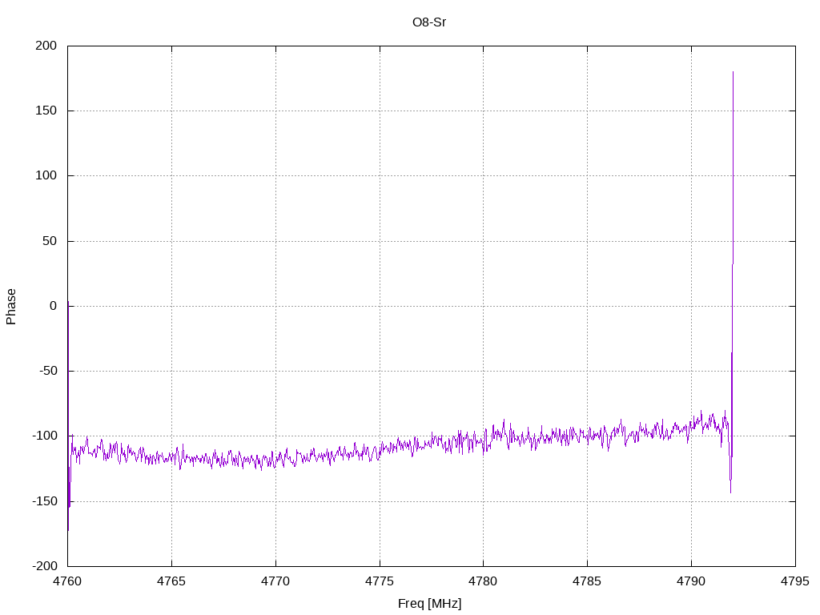Click the y-axis tick label '200'

click(x=46, y=46)
